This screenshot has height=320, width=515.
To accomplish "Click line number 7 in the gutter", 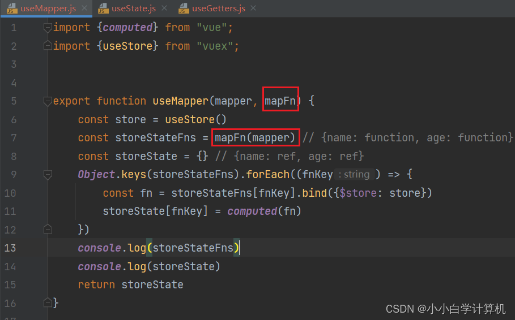I will 14,138.
